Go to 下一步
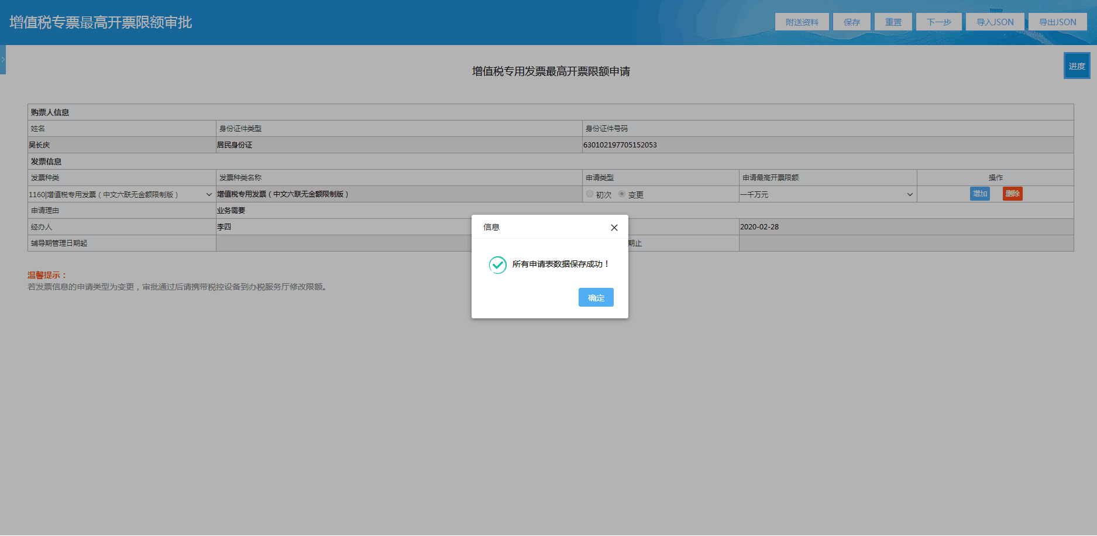 point(939,22)
